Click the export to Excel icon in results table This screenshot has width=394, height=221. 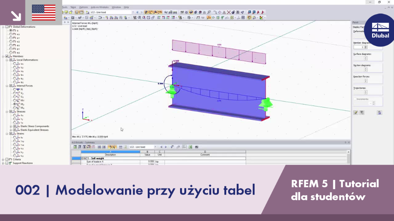pyautogui.click(x=190, y=147)
